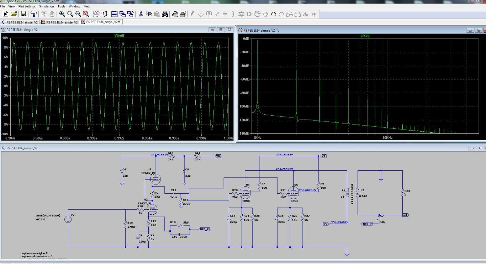Click the Copy icon in the toolbar
Image resolution: width=486 pixels, height=264 pixels.
149,14
